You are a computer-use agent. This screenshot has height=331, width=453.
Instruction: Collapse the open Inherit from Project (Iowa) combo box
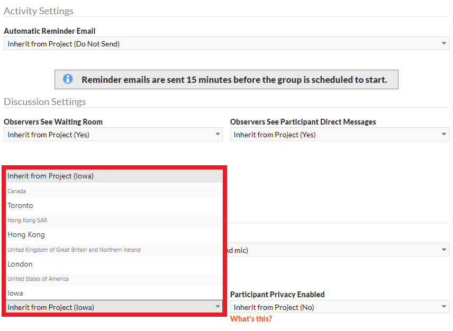(114, 307)
